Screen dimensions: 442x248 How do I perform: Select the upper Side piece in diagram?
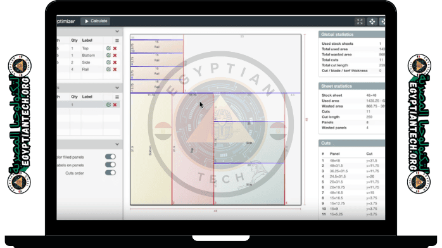coord(249,142)
